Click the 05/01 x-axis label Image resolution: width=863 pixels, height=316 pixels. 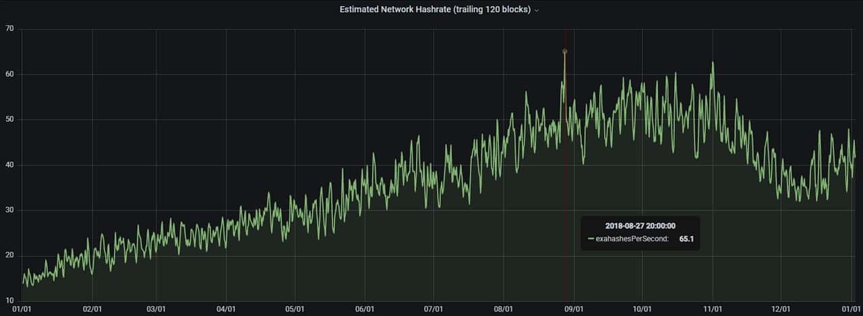pos(295,309)
